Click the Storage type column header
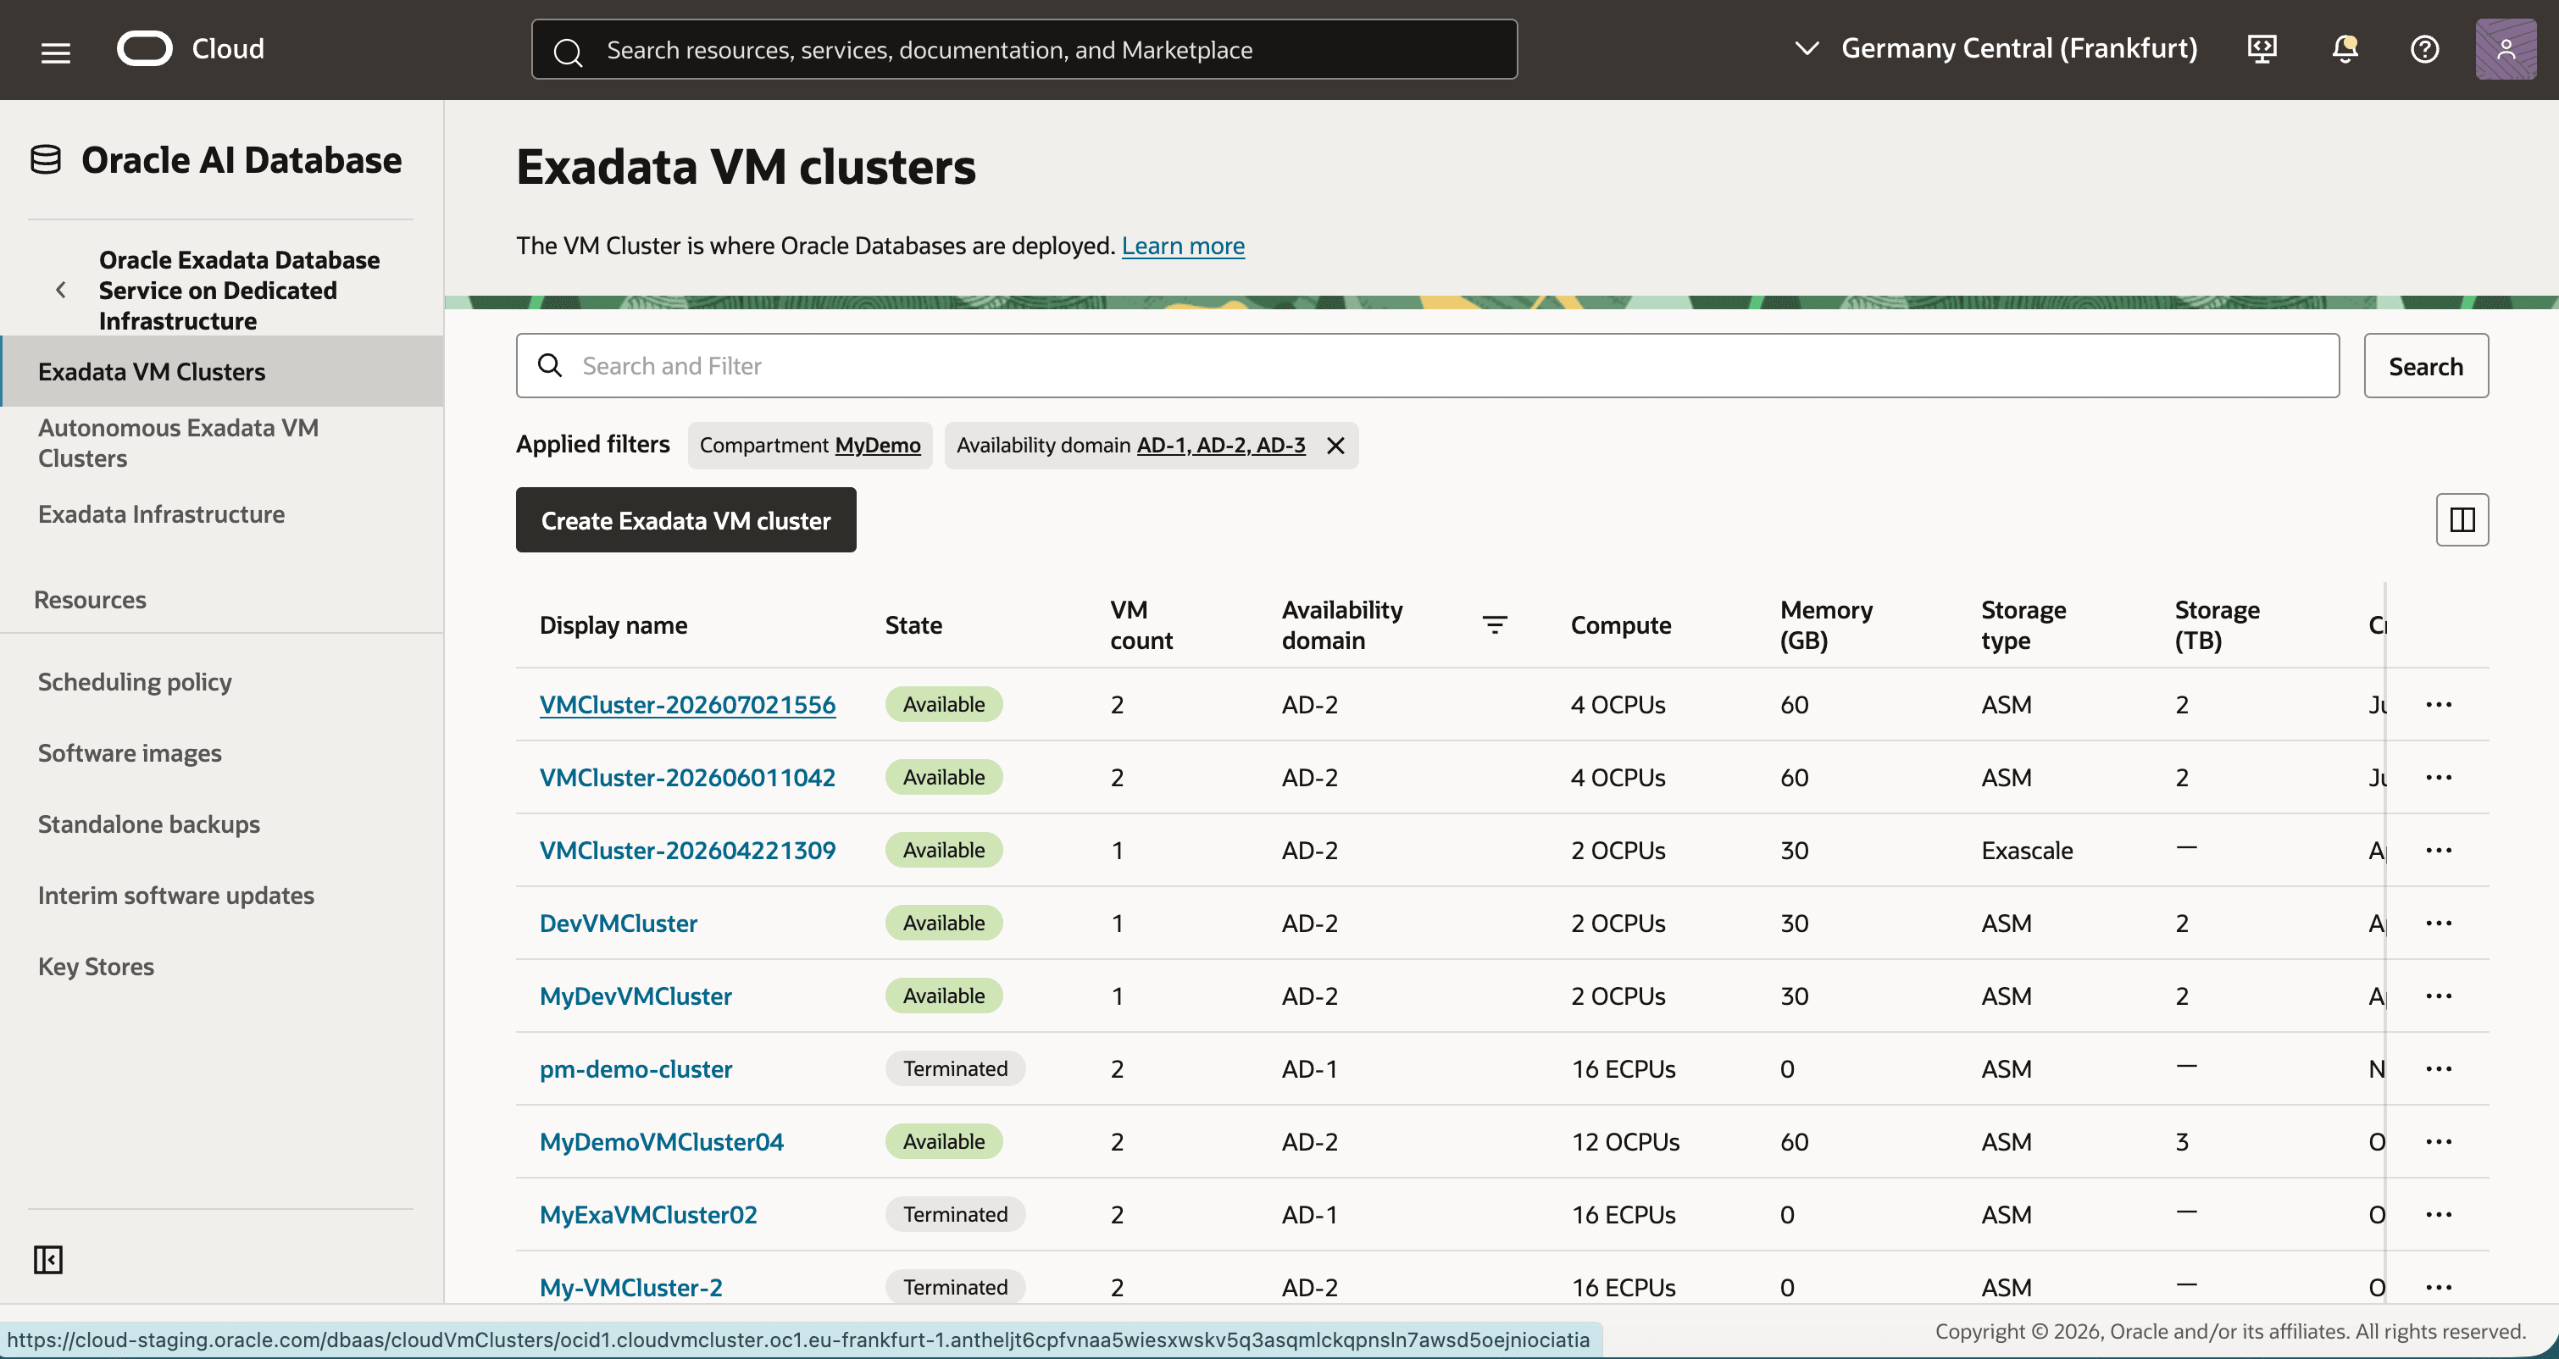This screenshot has width=2559, height=1359. (2023, 625)
